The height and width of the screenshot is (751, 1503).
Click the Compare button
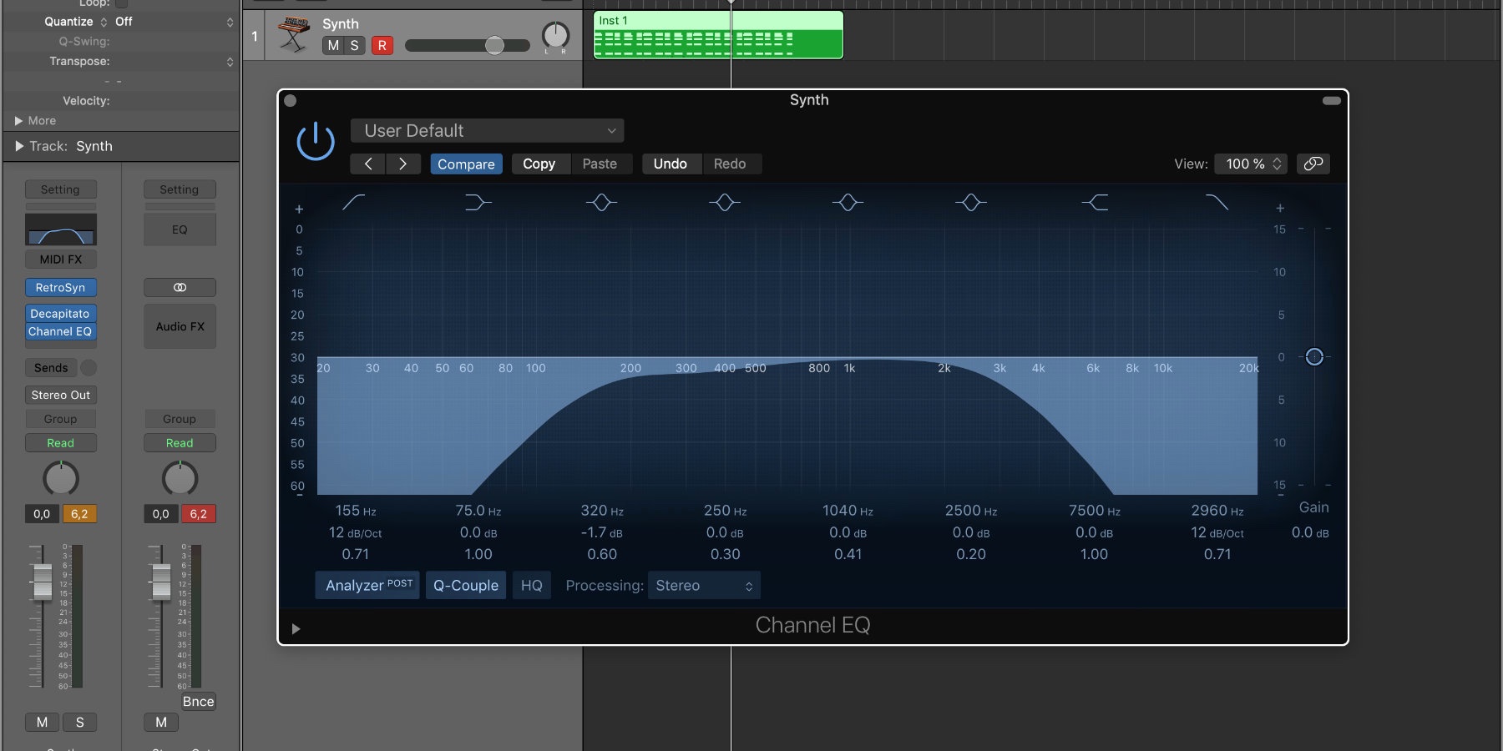(x=466, y=164)
